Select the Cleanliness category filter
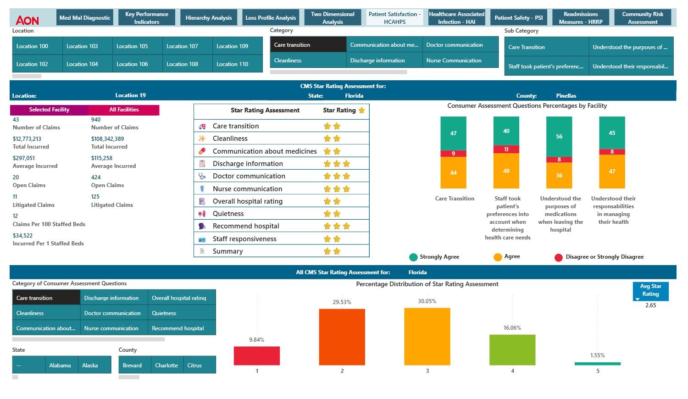The width and height of the screenshot is (688, 399). pos(288,60)
